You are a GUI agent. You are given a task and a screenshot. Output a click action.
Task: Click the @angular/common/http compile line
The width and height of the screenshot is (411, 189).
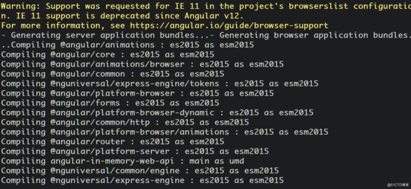tap(125, 122)
